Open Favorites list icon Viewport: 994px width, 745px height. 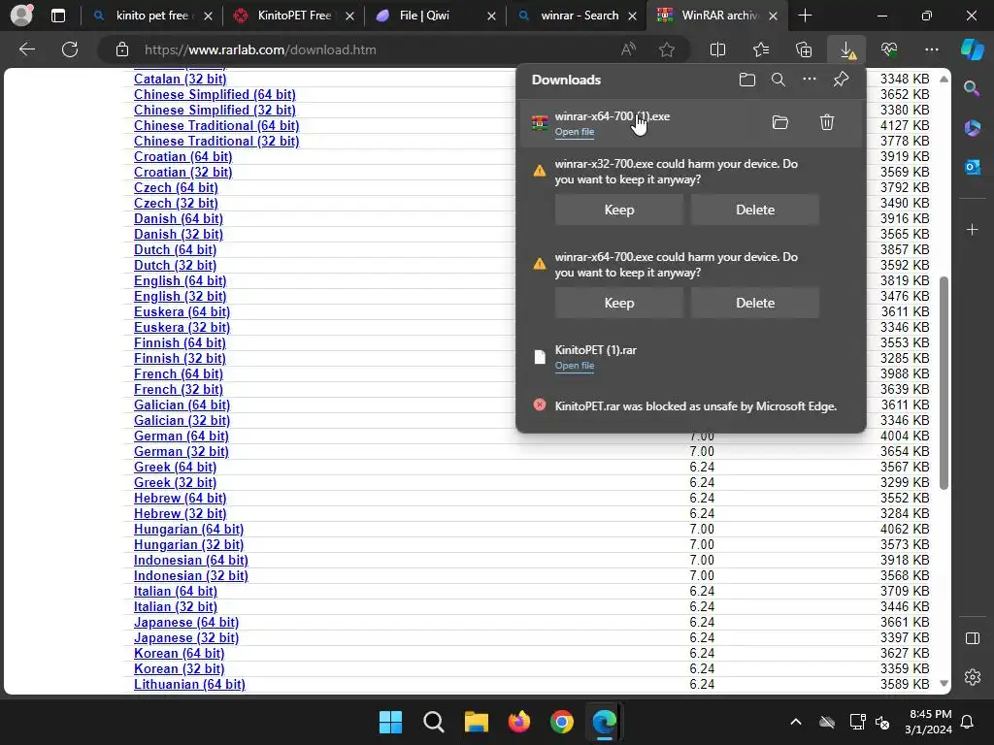pos(761,49)
